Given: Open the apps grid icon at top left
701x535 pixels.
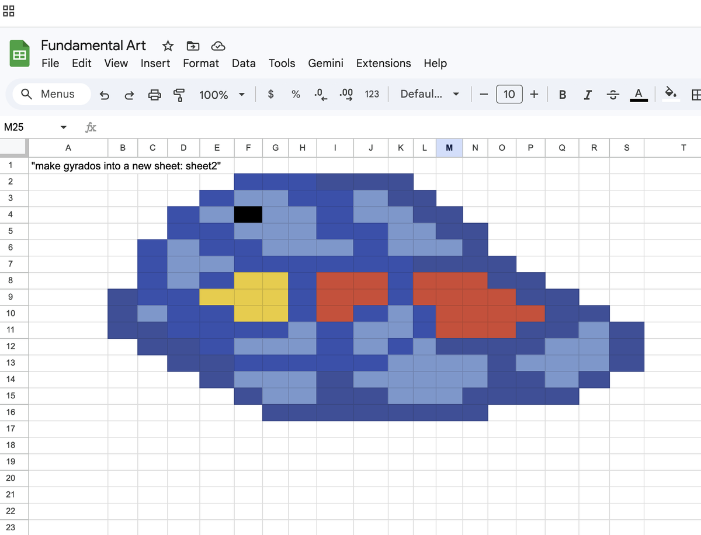Looking at the screenshot, I should pos(9,11).
